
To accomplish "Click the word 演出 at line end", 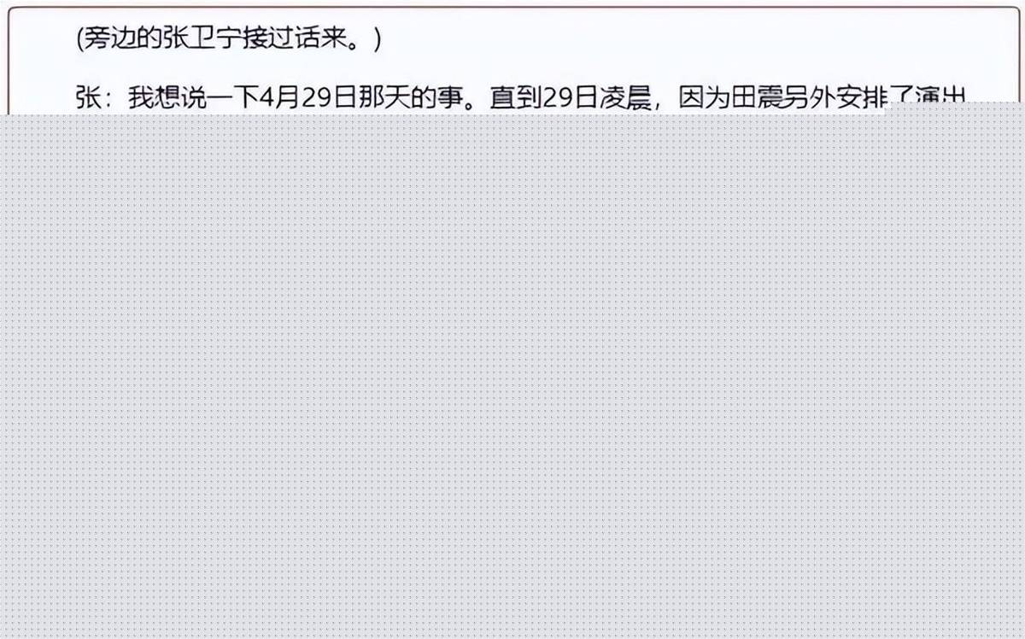I will [x=940, y=97].
